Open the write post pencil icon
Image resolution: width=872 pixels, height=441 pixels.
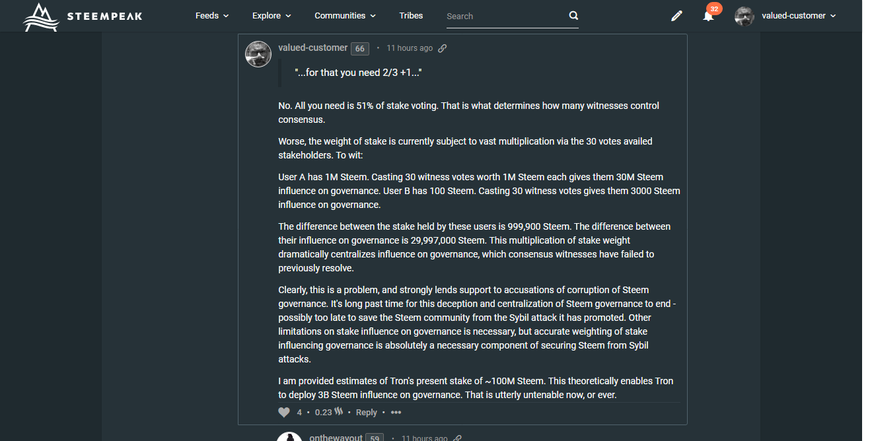tap(676, 16)
